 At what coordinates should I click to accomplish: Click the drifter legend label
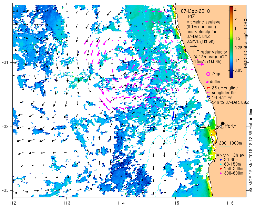(215, 82)
